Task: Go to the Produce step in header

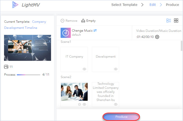Action: 172,5
